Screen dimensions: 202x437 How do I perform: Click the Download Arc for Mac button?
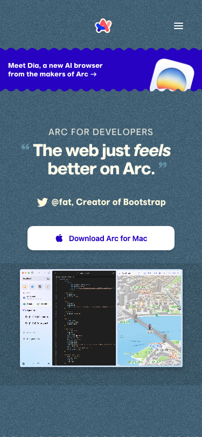coord(101,238)
